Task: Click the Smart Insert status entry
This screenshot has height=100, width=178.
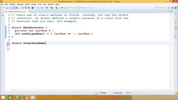Action: (118, 93)
